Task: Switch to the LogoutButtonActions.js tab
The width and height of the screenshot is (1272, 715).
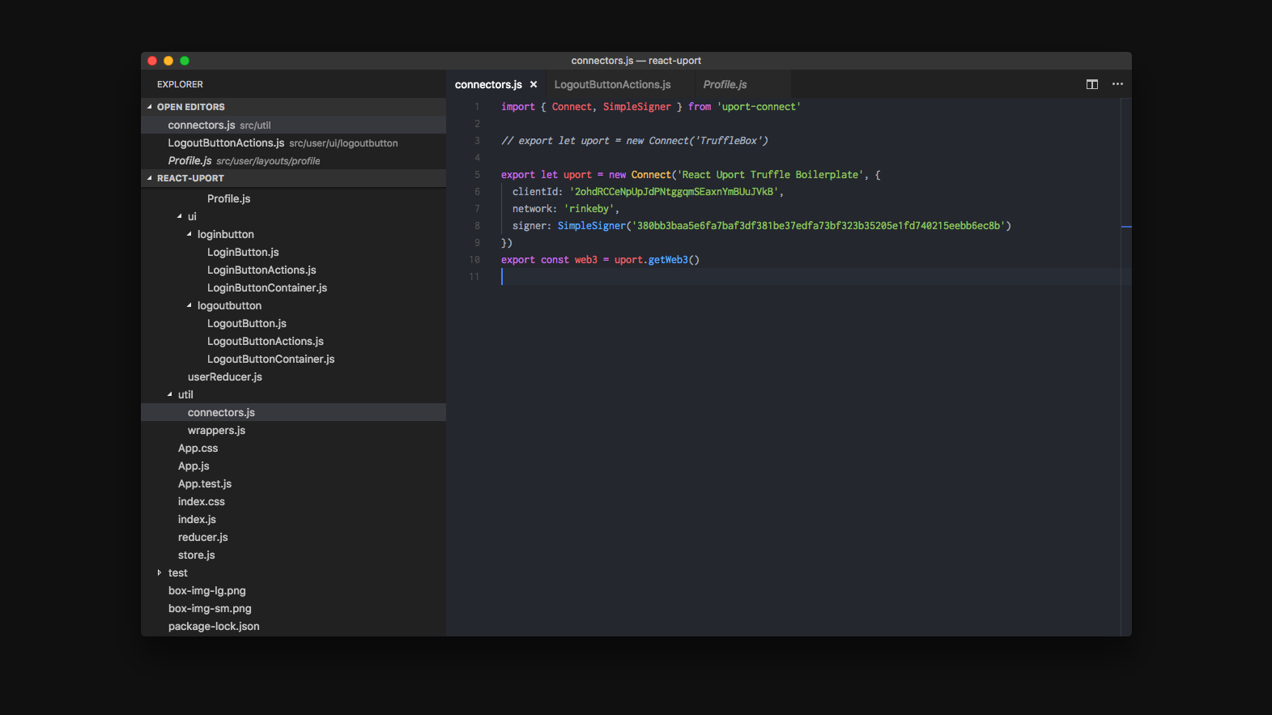Action: 612,84
